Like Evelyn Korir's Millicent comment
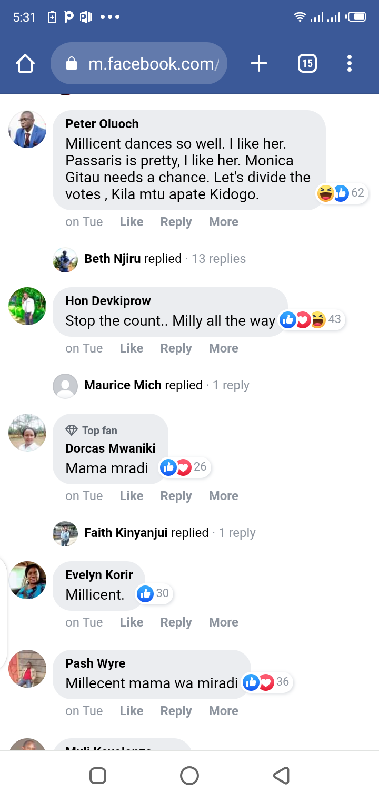The image size is (379, 801). tap(131, 622)
